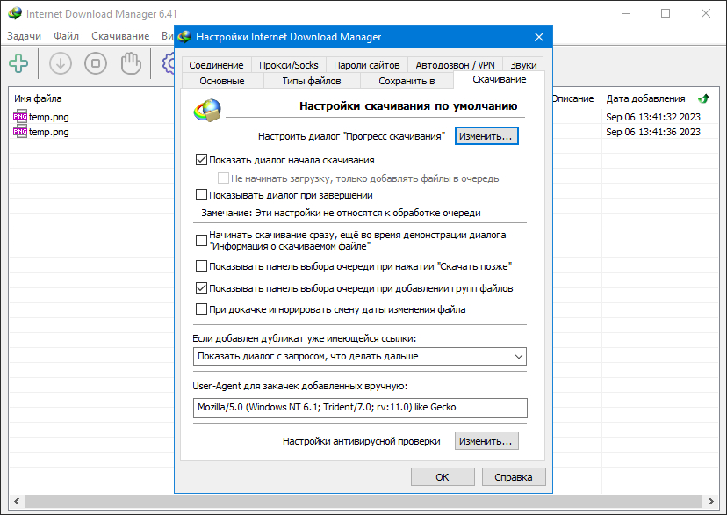Click the Описание column header
This screenshot has width=727, height=515.
pos(573,98)
